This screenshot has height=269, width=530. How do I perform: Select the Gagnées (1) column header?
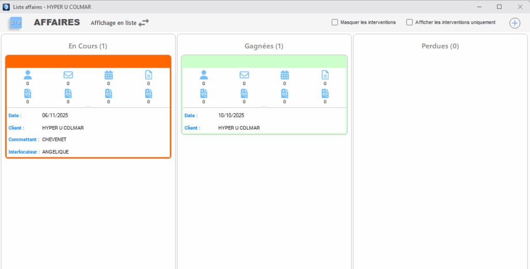(x=264, y=46)
